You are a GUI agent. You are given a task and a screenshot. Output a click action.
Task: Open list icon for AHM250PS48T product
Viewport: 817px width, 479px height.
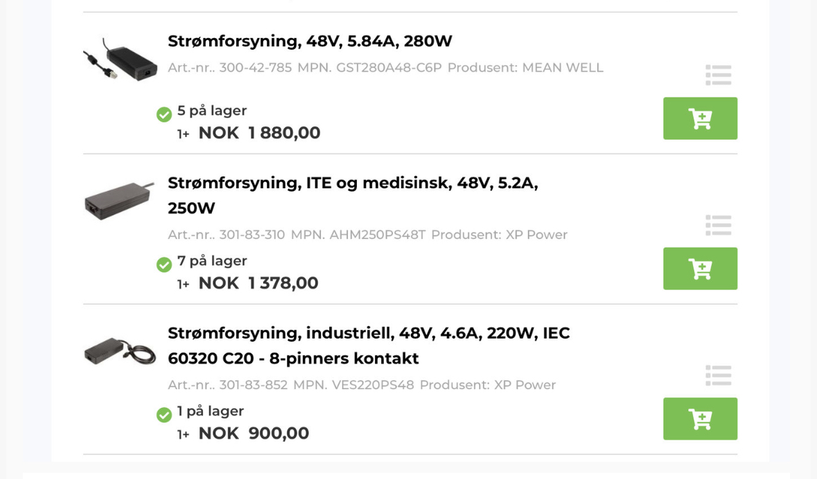click(x=718, y=225)
